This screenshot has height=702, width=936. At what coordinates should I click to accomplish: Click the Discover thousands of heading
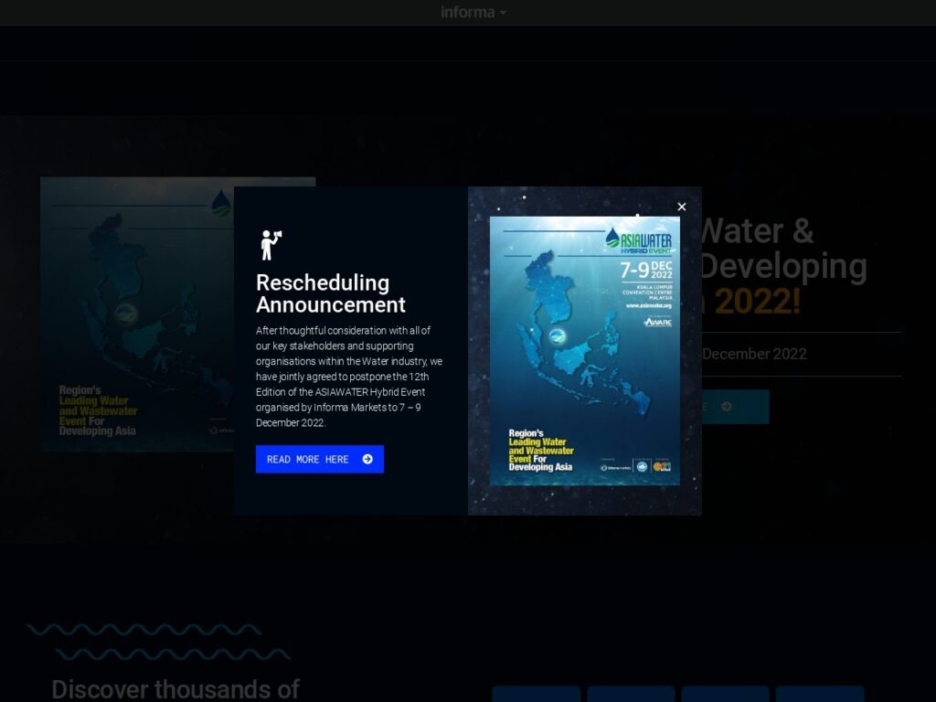(175, 689)
